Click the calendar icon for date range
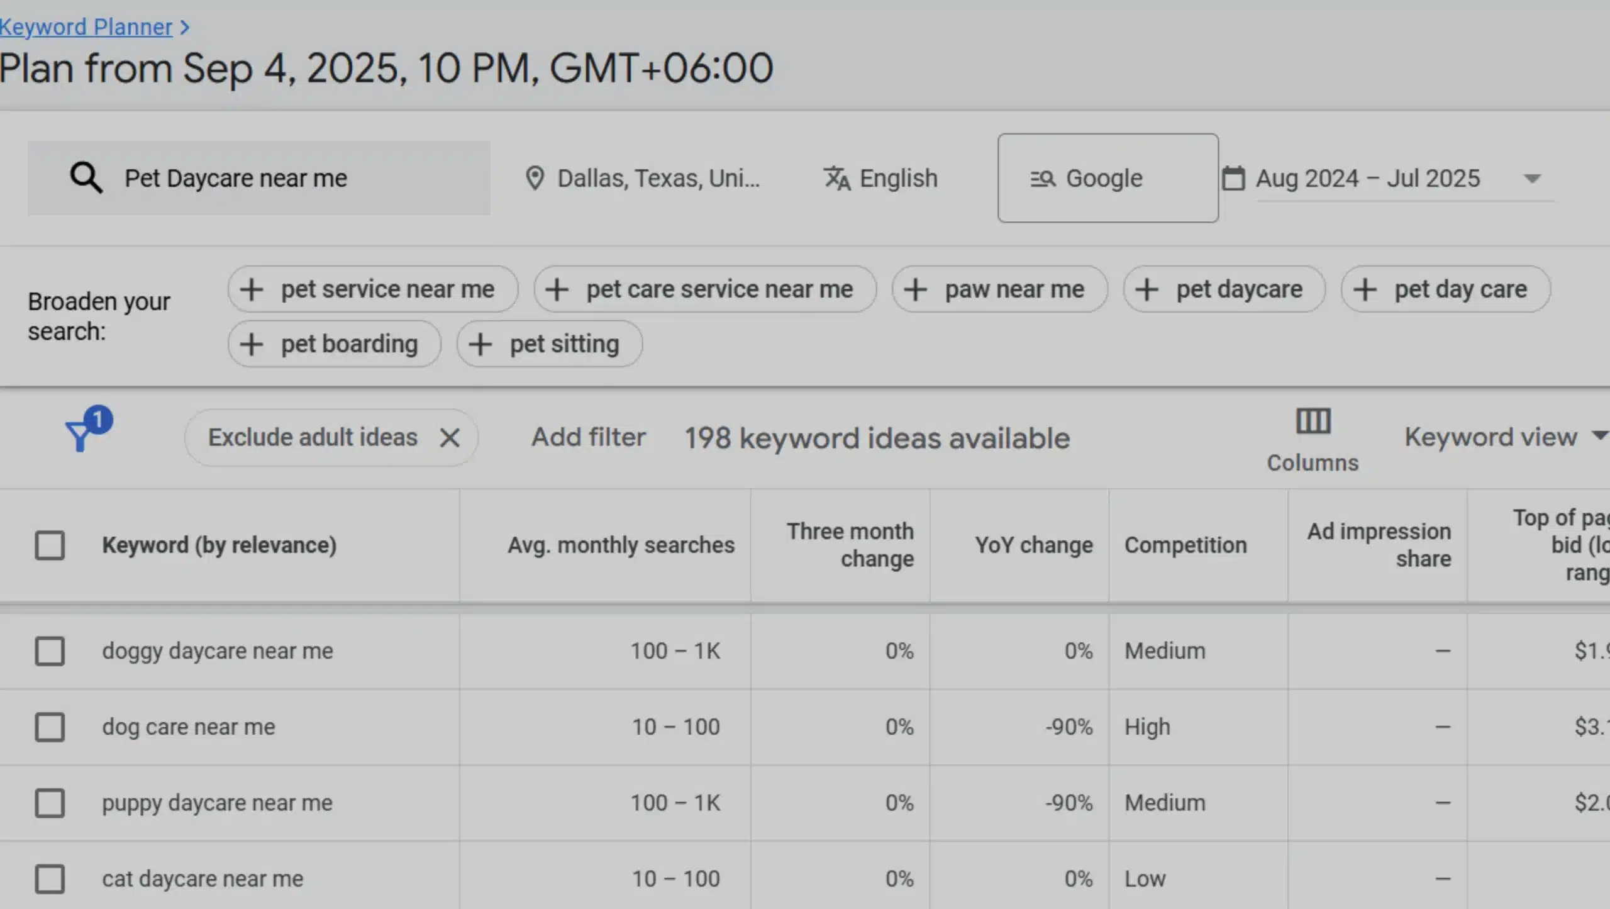Viewport: 1610px width, 909px height. [1233, 179]
